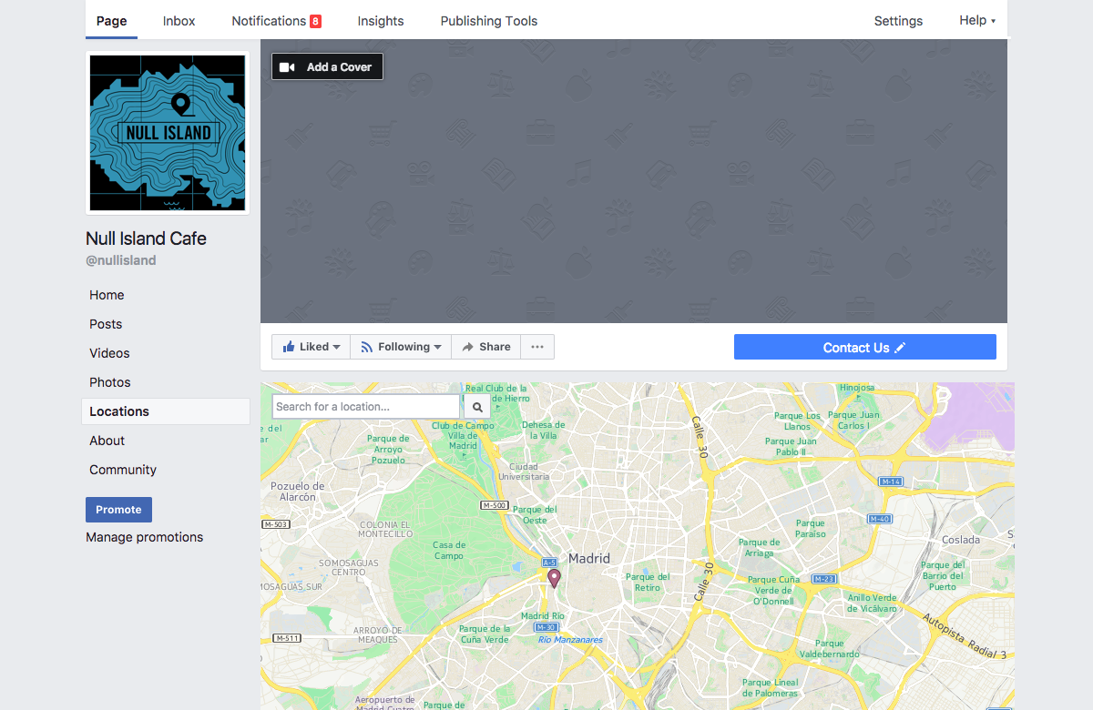
Task: Open Manage promotions link
Action: pos(144,537)
